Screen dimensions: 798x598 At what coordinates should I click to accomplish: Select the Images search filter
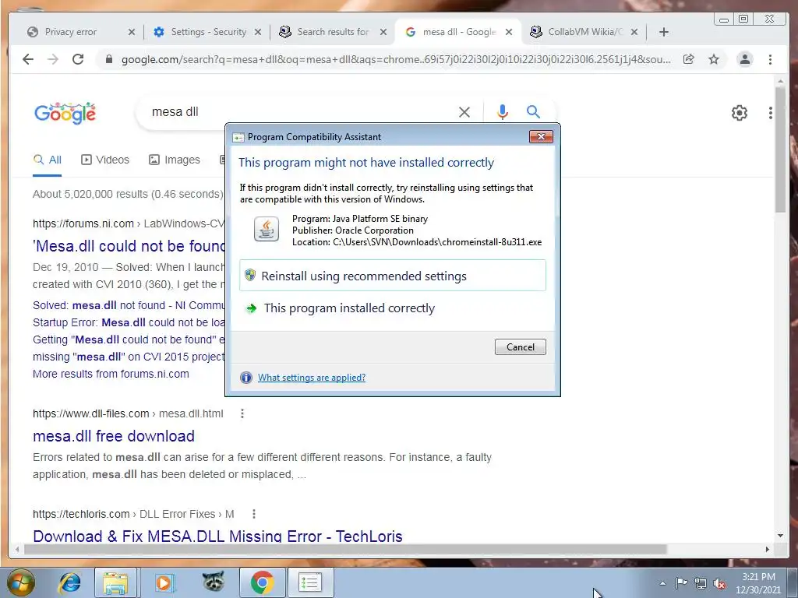(x=175, y=160)
